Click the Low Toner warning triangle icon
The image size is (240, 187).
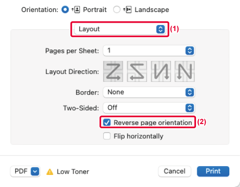click(50, 172)
